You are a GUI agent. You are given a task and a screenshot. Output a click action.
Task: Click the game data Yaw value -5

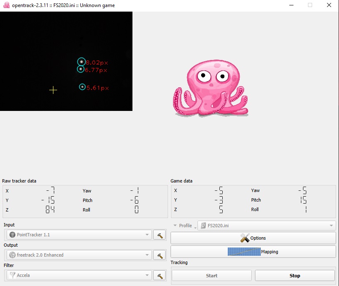click(x=303, y=190)
